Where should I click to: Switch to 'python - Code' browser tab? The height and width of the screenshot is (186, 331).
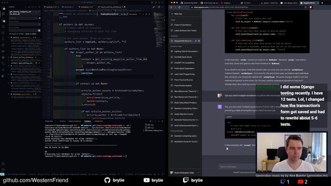coord(270,3)
